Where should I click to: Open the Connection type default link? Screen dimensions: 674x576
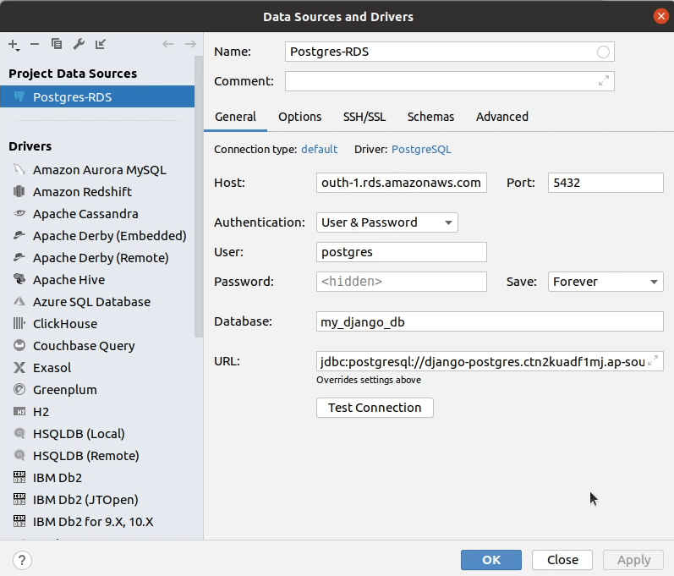[x=319, y=150]
